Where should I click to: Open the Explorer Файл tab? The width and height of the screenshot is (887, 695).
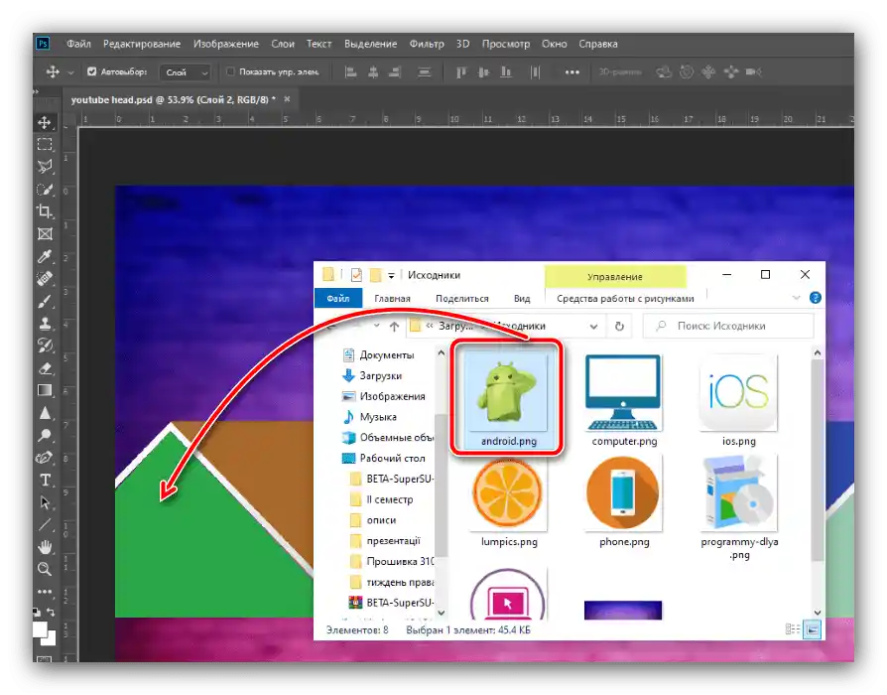[337, 298]
